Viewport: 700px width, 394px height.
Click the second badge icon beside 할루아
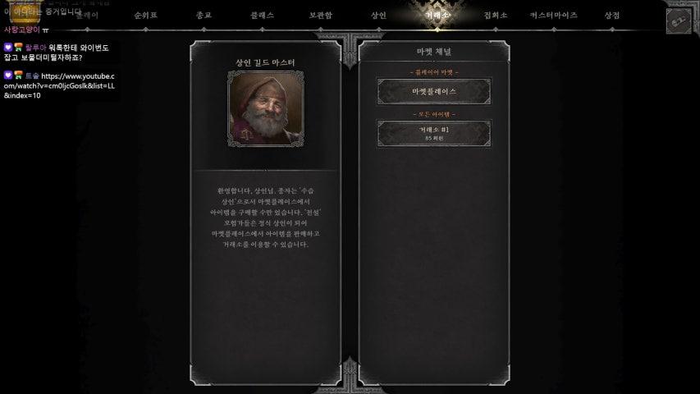point(18,48)
